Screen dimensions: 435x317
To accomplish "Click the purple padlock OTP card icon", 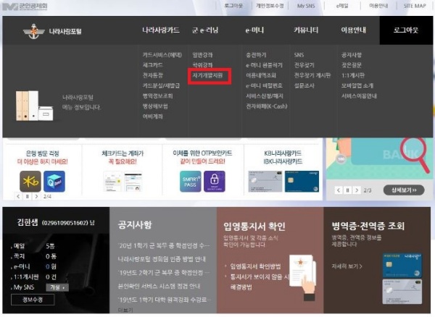I will pyautogui.click(x=214, y=177).
